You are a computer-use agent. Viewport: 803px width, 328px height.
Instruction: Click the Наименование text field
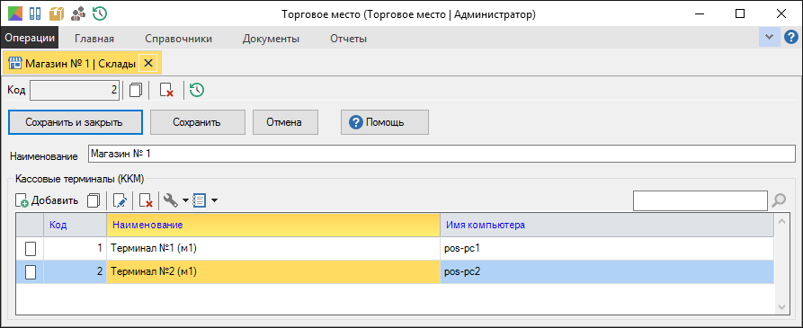(x=441, y=154)
